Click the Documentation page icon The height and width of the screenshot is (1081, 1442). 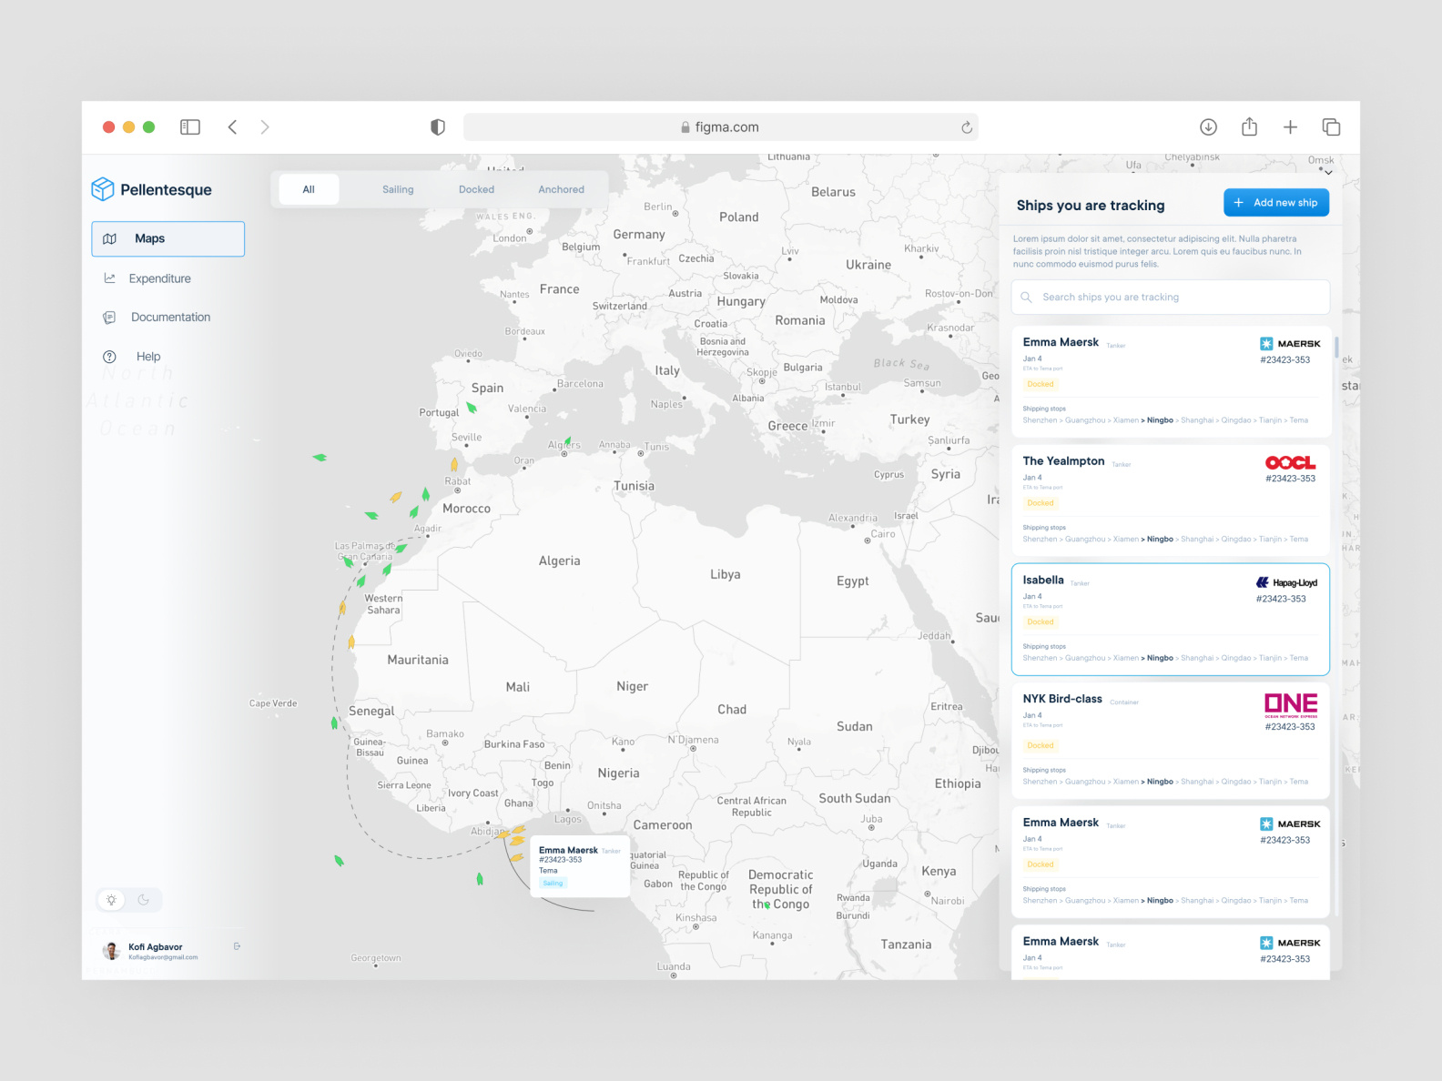(110, 318)
